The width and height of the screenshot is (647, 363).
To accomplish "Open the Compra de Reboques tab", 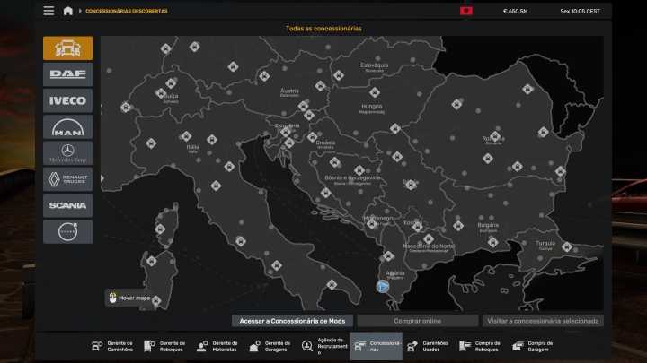I will click(480, 347).
